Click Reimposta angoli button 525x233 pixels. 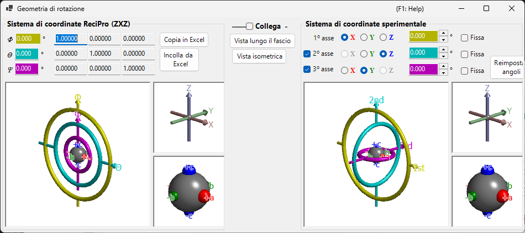pos(508,67)
